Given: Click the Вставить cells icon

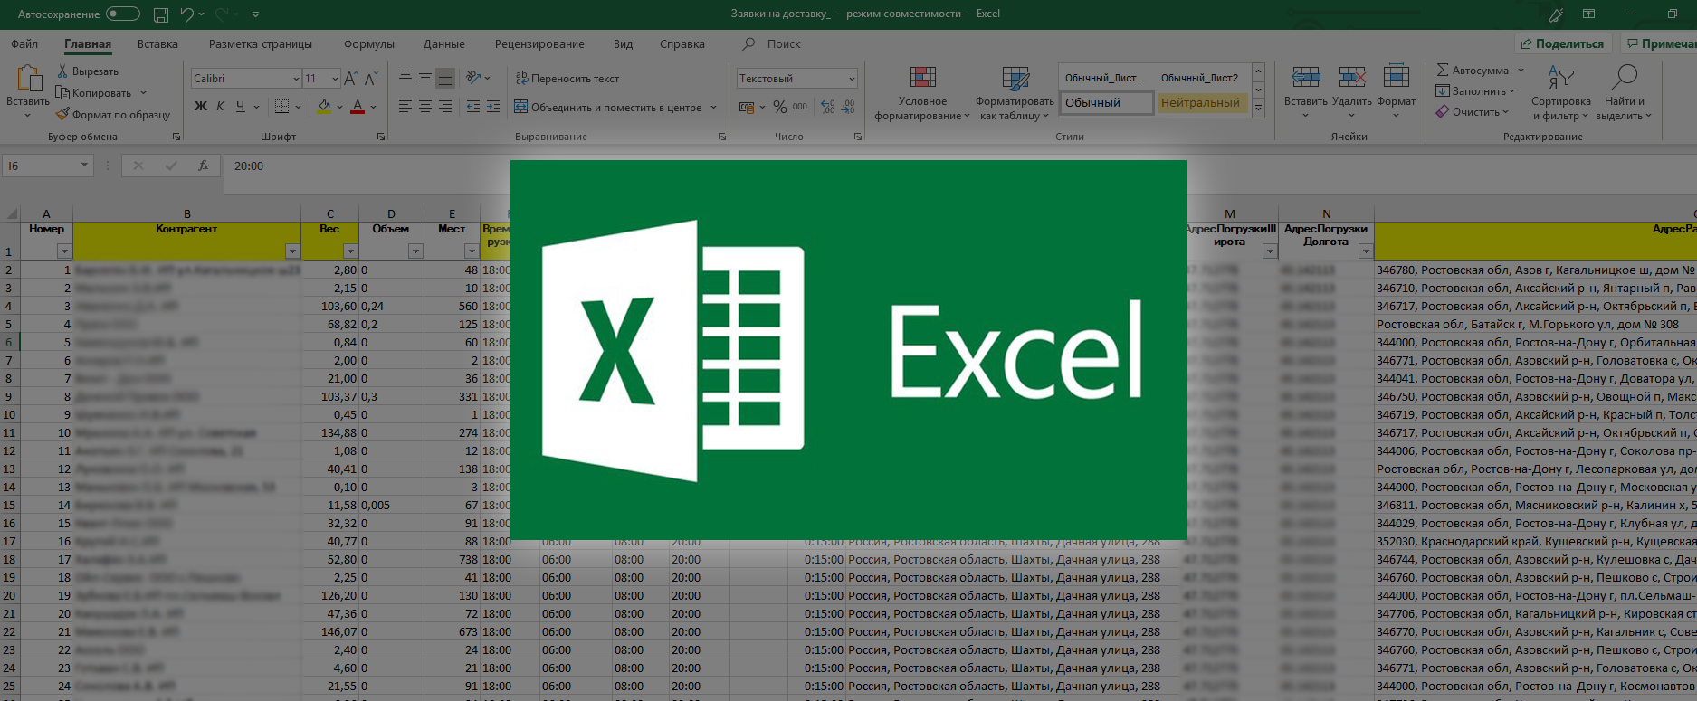Looking at the screenshot, I should tap(1306, 77).
